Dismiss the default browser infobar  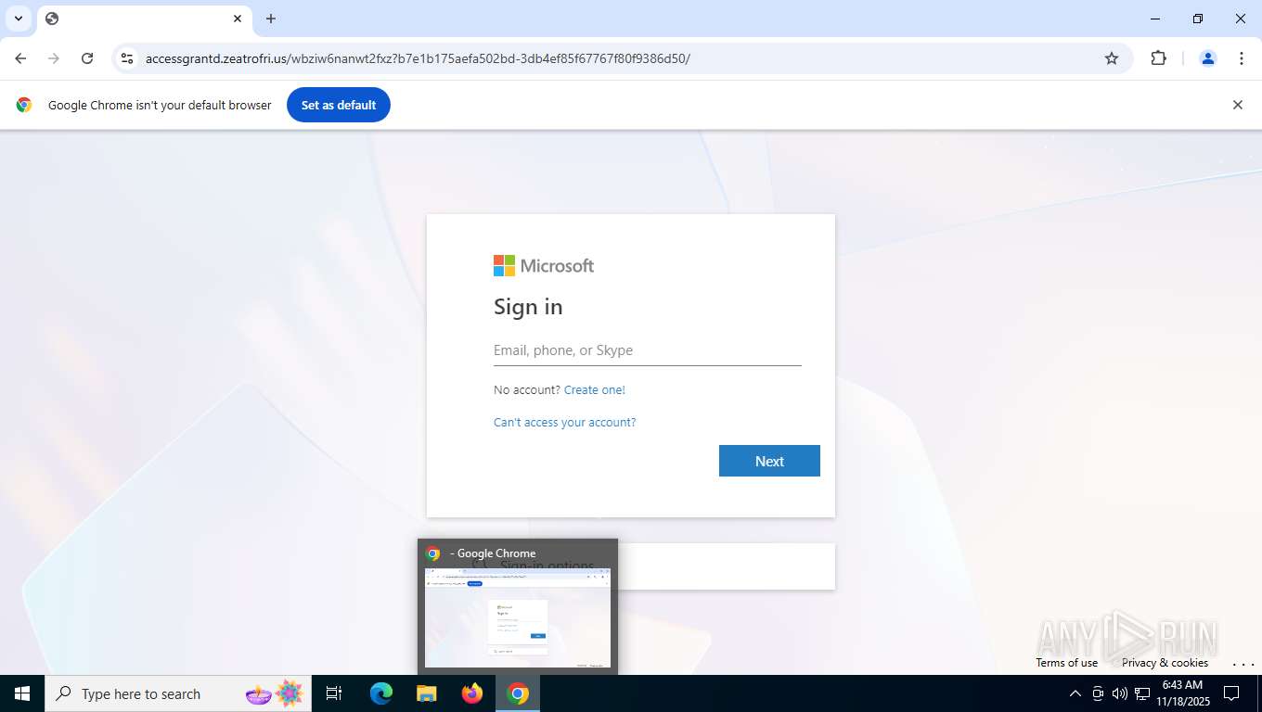1237,105
